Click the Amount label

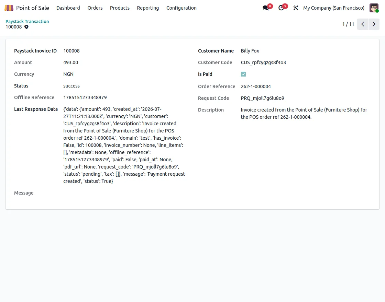[x=23, y=62]
